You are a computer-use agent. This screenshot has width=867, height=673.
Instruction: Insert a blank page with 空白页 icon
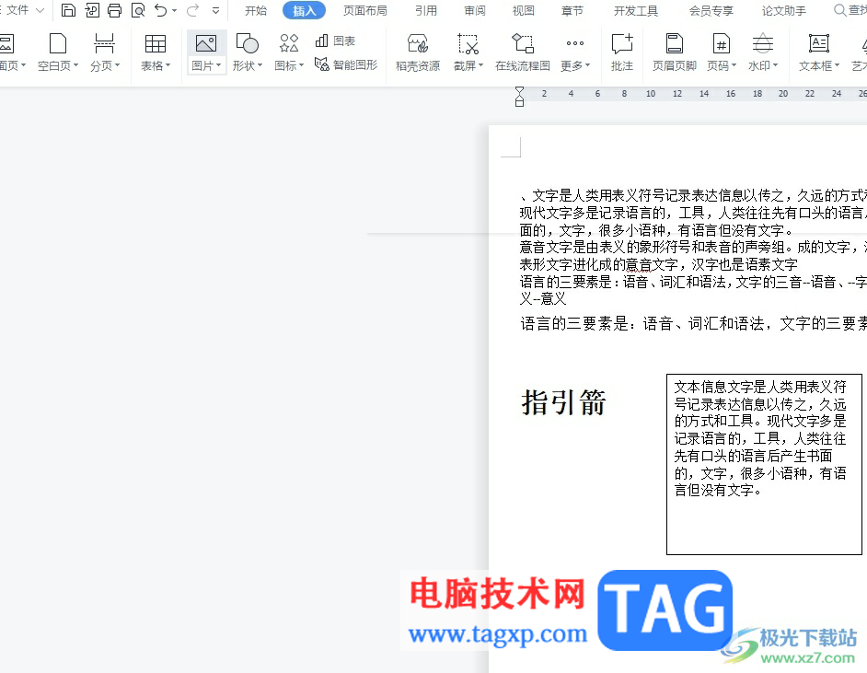tap(57, 43)
